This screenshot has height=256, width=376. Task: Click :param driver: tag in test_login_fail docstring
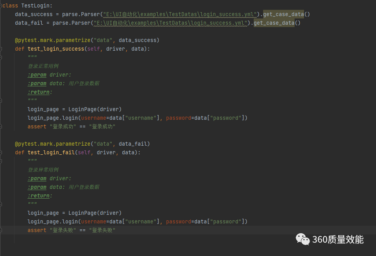coord(49,178)
